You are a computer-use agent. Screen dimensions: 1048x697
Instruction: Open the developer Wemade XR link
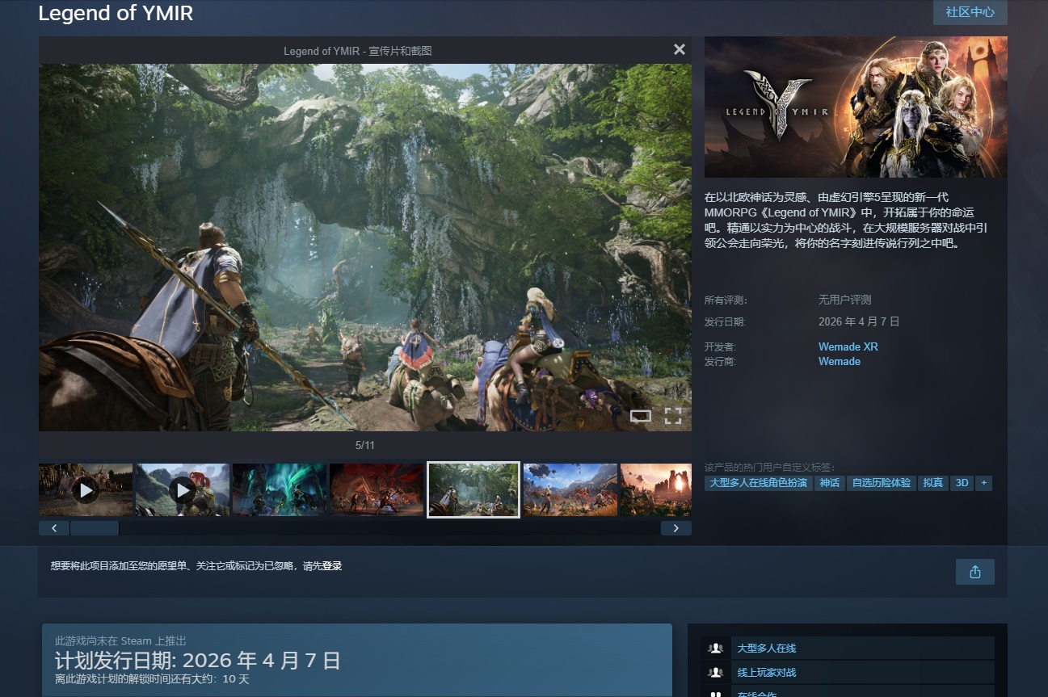click(x=848, y=346)
